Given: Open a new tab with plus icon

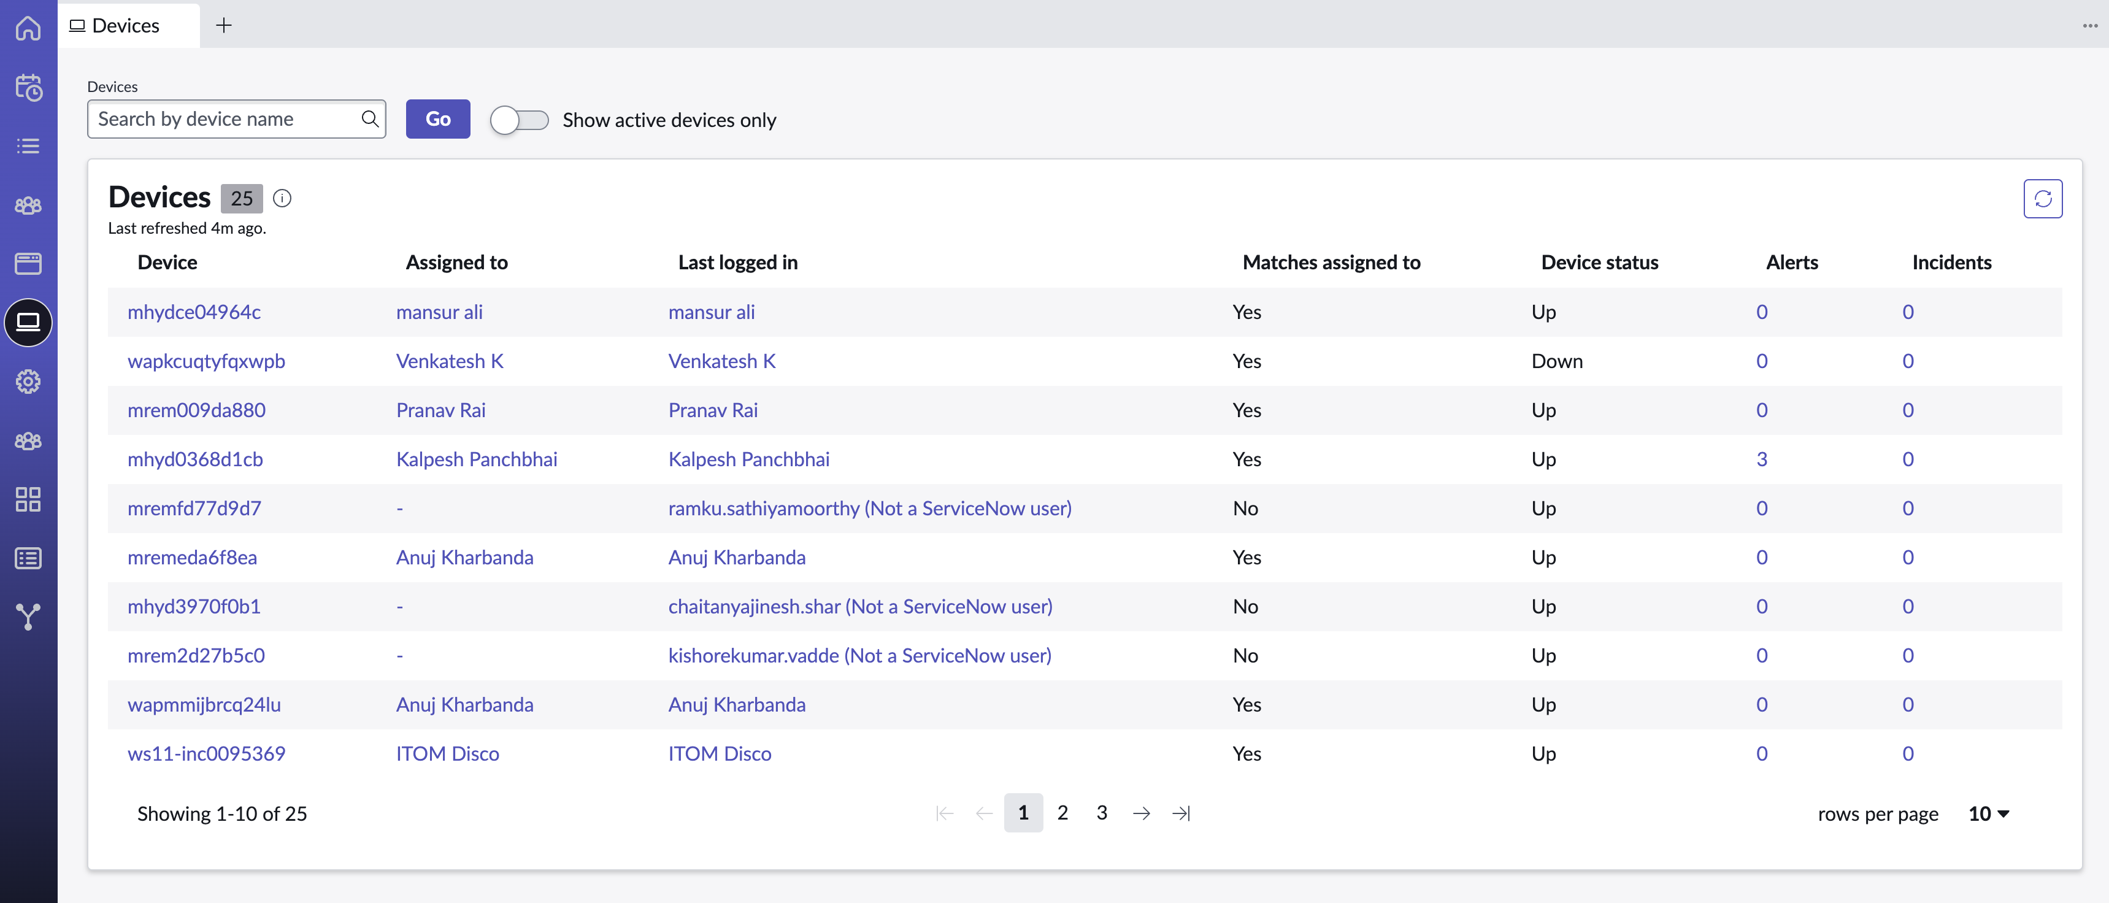Looking at the screenshot, I should pos(223,25).
